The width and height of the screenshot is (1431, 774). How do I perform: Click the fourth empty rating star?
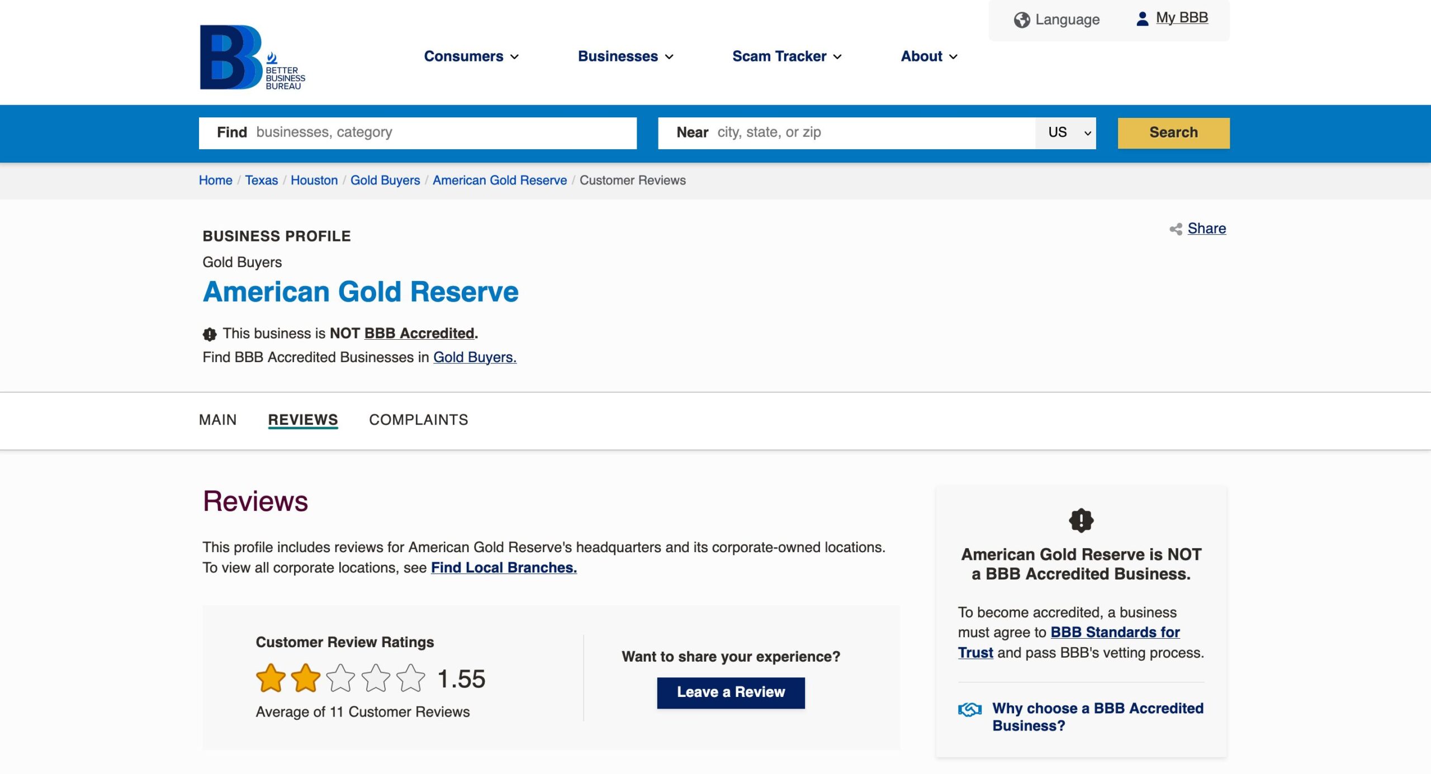(376, 678)
